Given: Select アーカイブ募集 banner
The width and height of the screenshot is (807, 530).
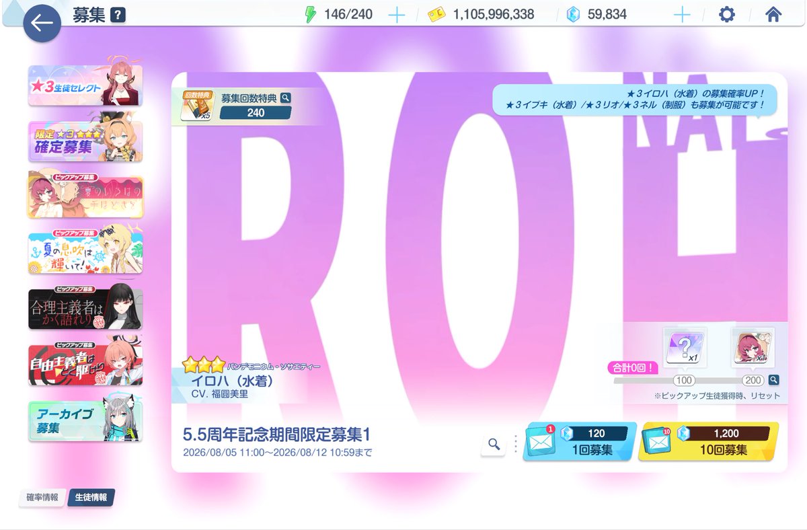Looking at the screenshot, I should click(85, 420).
